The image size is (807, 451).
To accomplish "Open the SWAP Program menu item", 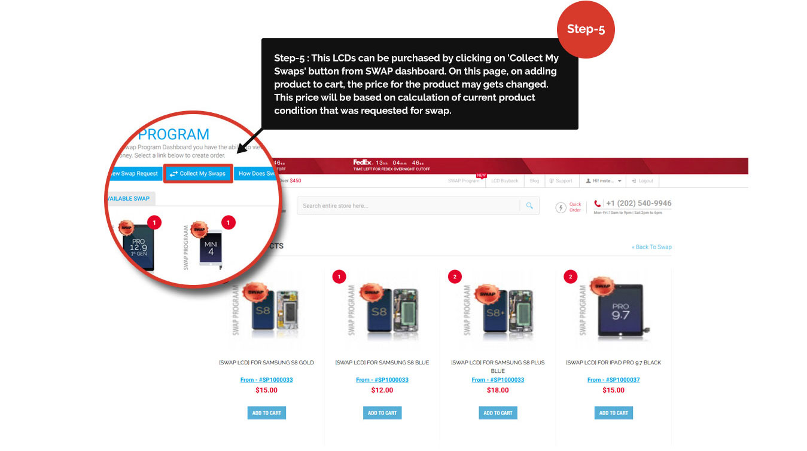I will pos(464,181).
